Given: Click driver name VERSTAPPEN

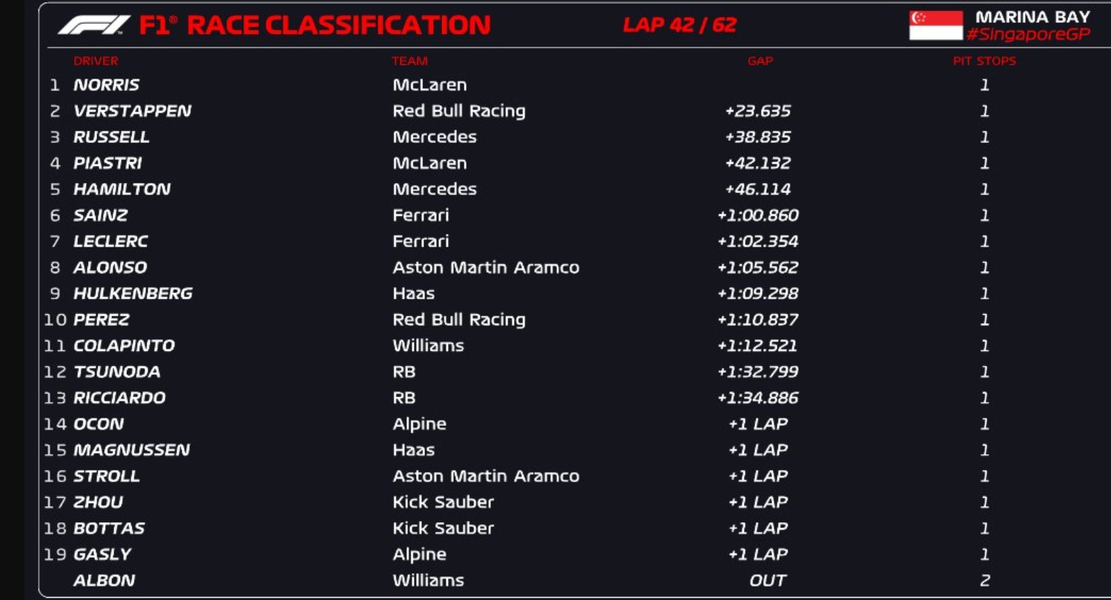Looking at the screenshot, I should click(x=132, y=111).
